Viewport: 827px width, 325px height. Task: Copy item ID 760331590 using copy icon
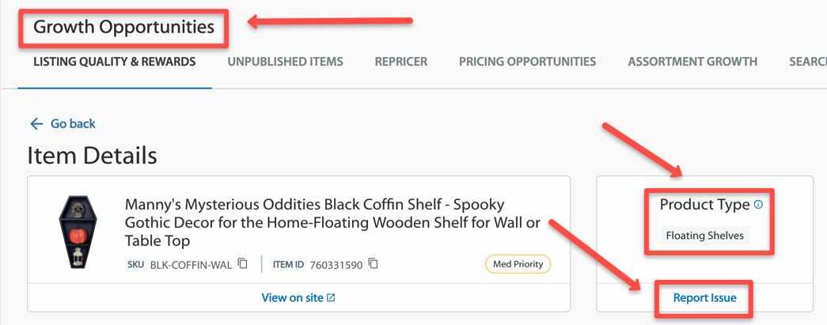tap(373, 263)
